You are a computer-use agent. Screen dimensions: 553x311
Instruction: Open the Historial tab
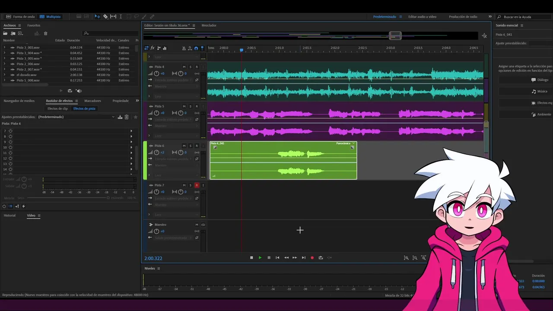(x=10, y=215)
